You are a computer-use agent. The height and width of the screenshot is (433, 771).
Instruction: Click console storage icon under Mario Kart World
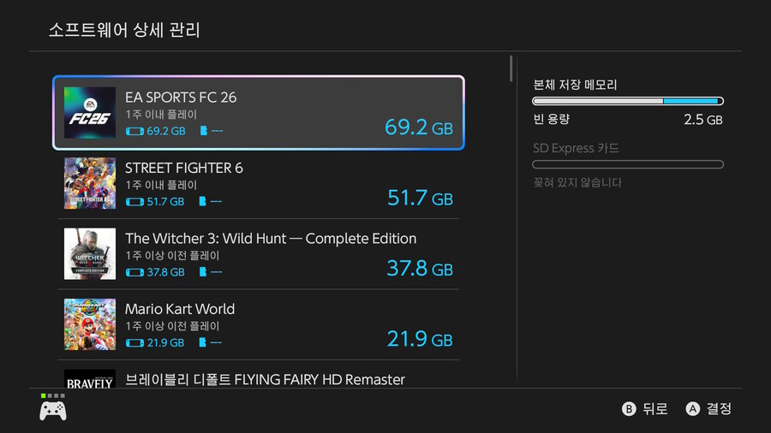[134, 342]
